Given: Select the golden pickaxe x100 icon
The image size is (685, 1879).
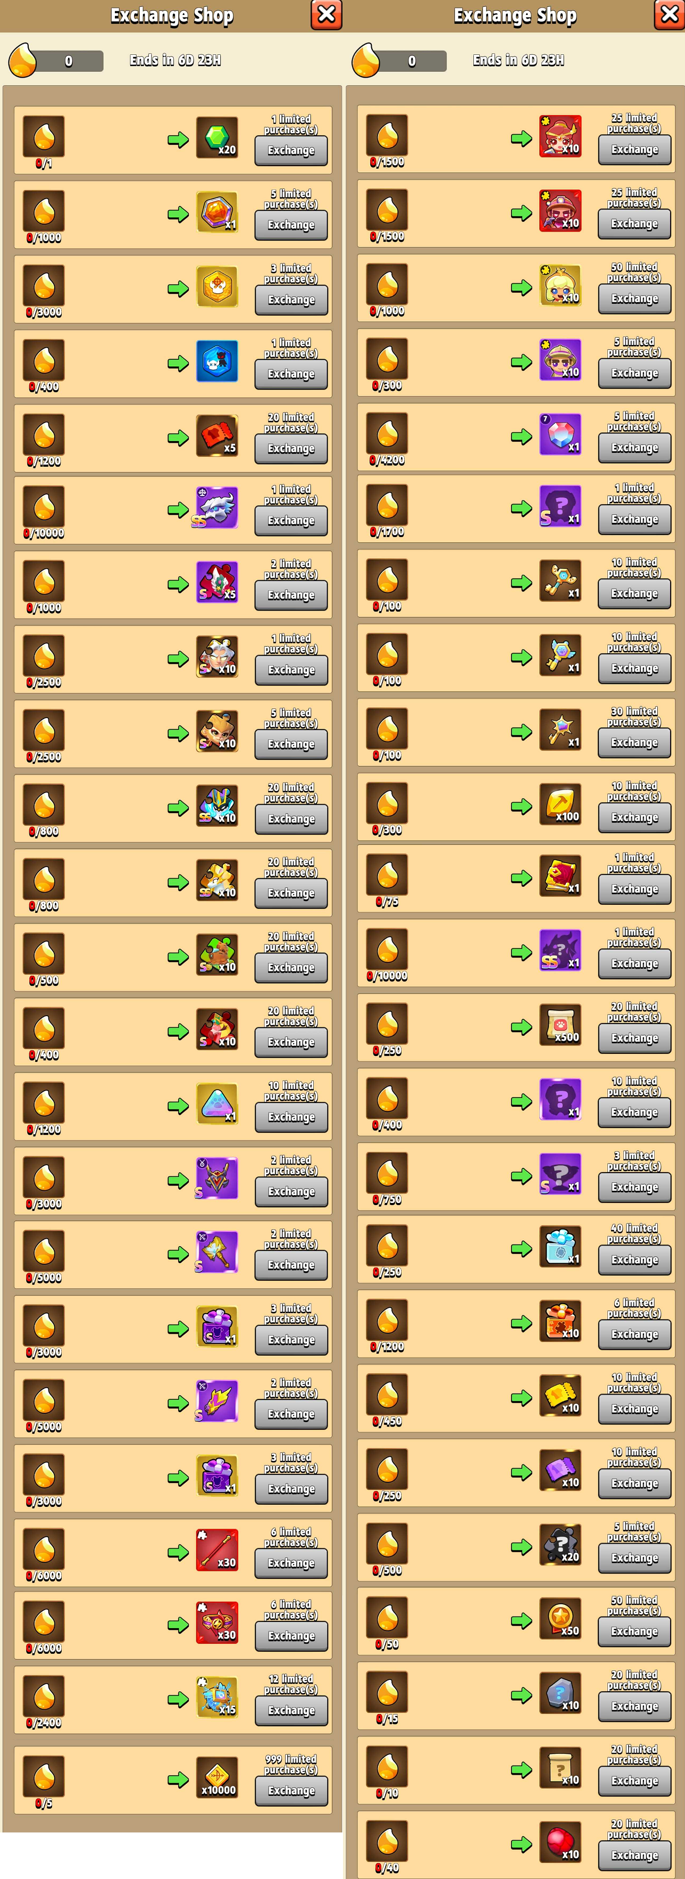Looking at the screenshot, I should (561, 804).
